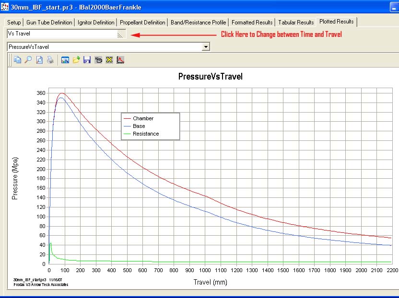
Task: Select the magnifier zoom tool
Action: 28,60
